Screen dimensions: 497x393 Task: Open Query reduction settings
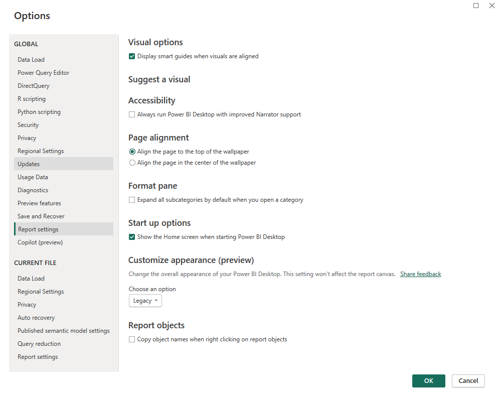pos(39,343)
